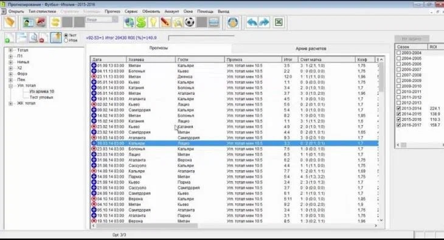Open the Тип статистики menu

pos(42,12)
